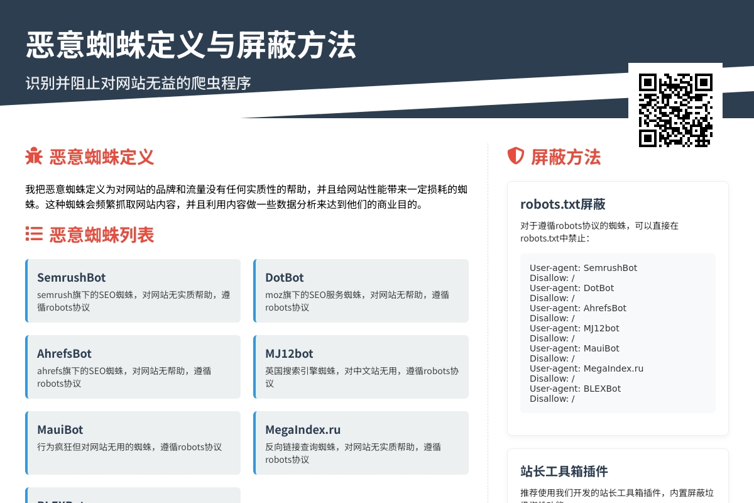This screenshot has height=503, width=754.
Task: Select the MauiBot card title
Action: point(60,429)
